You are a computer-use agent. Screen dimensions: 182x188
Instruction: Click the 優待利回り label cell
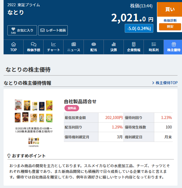[139, 117]
